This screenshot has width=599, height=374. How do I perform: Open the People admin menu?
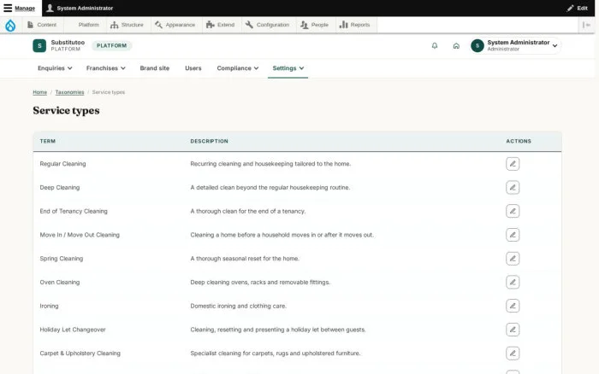click(x=314, y=25)
